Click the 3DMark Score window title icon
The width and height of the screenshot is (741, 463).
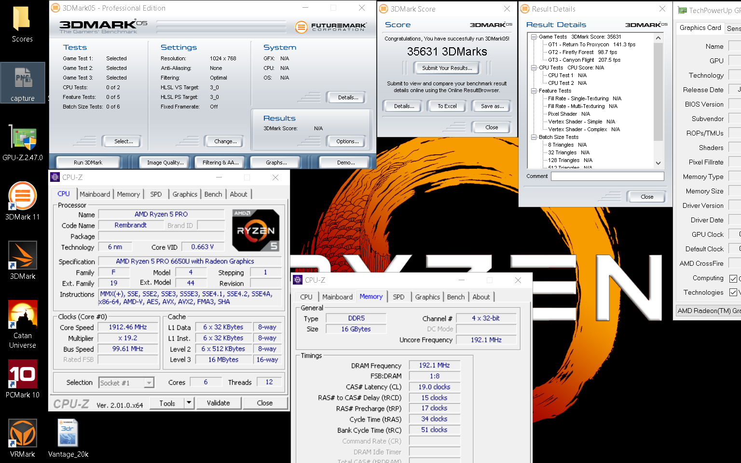384,9
